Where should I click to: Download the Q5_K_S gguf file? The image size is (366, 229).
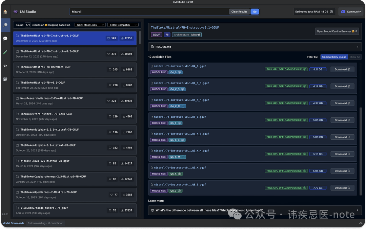(342, 137)
